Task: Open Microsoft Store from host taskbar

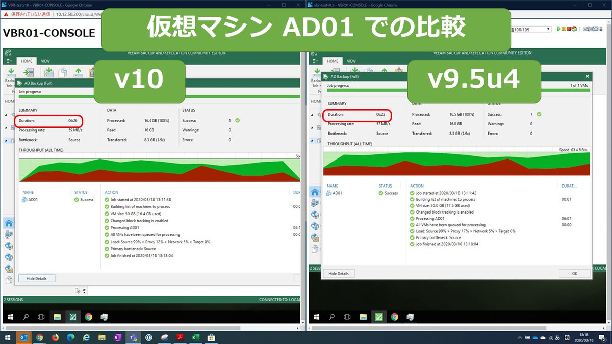Action: [x=211, y=337]
